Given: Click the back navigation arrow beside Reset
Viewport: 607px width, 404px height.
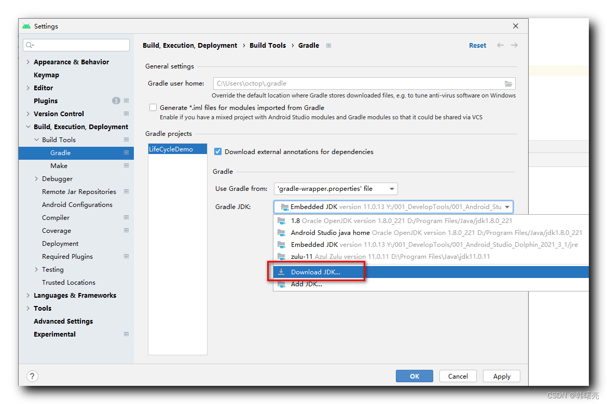Looking at the screenshot, I should tap(500, 45).
